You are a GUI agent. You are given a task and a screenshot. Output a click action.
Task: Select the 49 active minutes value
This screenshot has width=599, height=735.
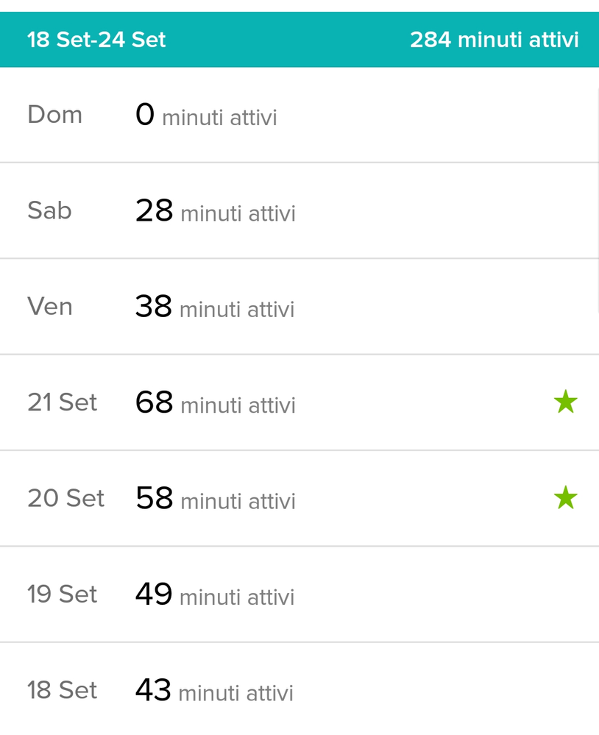click(153, 594)
